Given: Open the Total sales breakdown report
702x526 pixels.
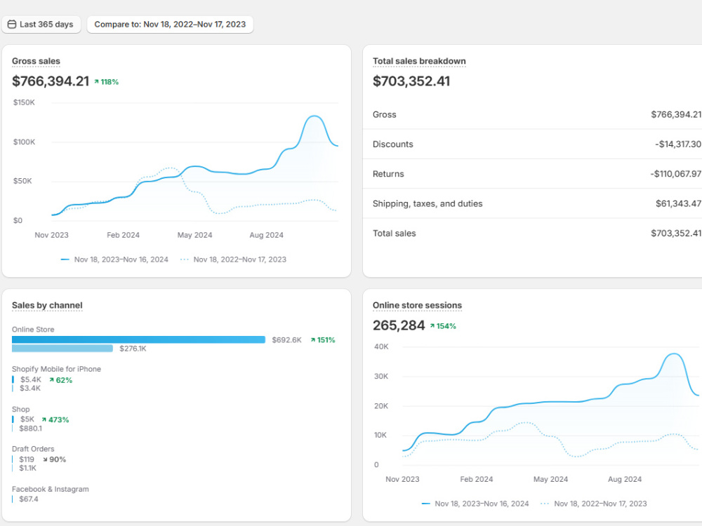Looking at the screenshot, I should coord(419,61).
